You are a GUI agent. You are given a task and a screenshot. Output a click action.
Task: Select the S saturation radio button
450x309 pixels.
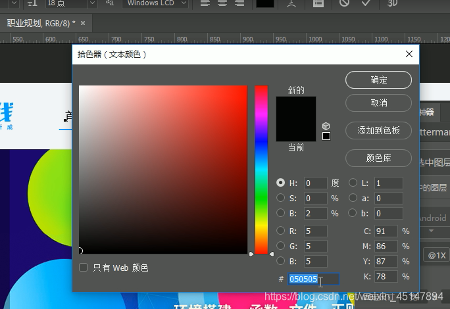[280, 198]
